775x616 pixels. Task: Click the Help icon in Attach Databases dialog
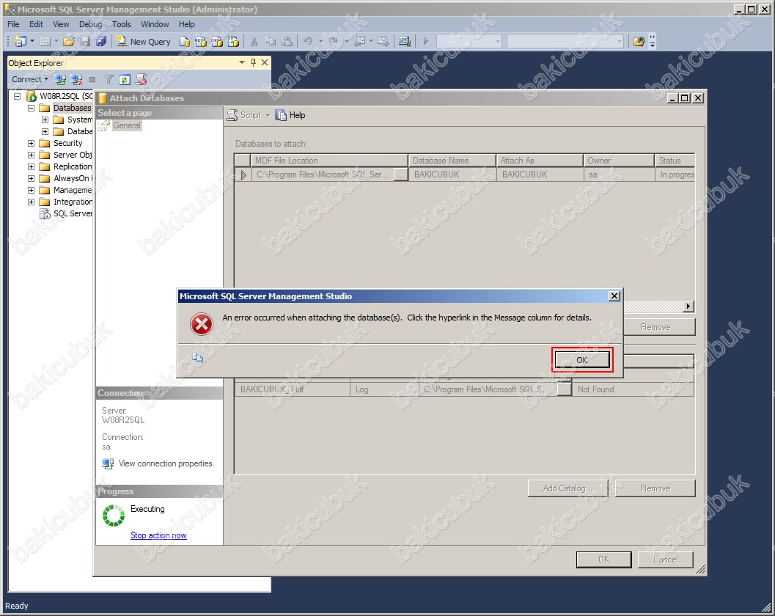281,115
